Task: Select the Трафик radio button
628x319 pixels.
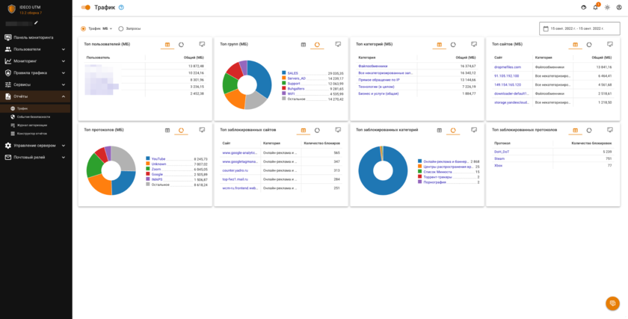Action: [83, 28]
